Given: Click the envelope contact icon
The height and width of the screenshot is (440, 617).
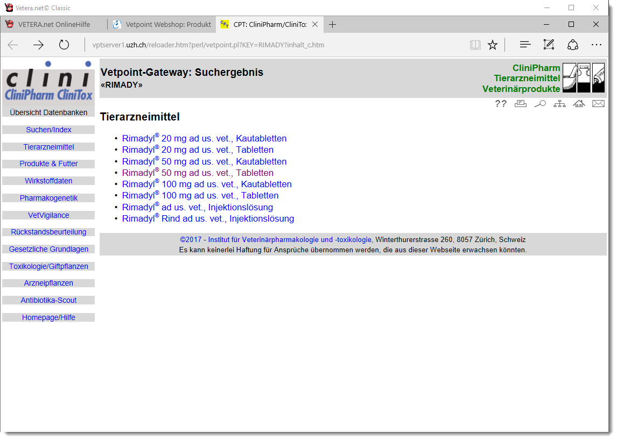Looking at the screenshot, I should pyautogui.click(x=598, y=104).
